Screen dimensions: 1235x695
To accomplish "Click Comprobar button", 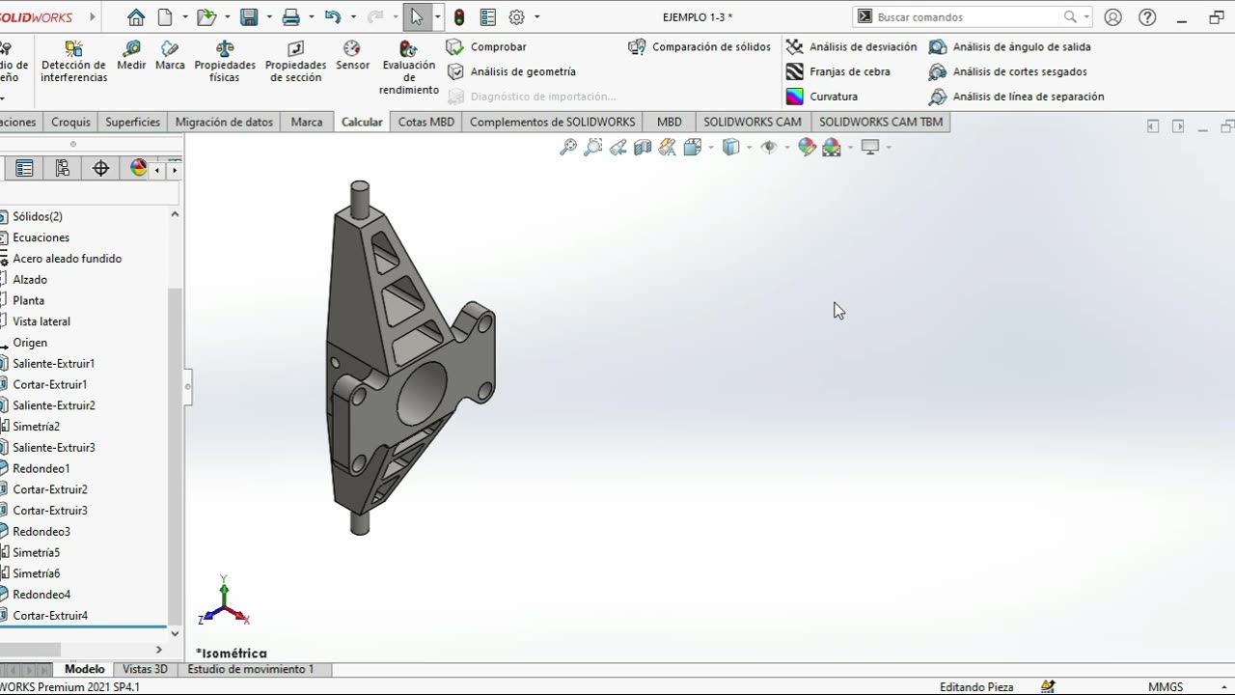I will (x=487, y=46).
